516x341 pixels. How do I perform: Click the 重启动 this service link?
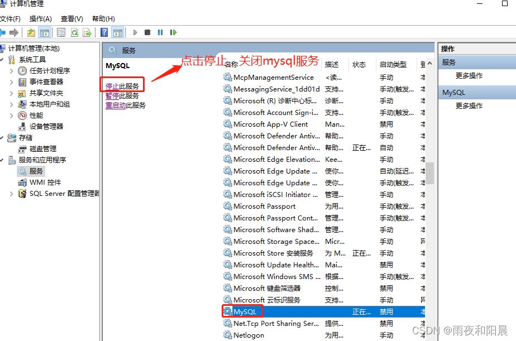coord(116,105)
